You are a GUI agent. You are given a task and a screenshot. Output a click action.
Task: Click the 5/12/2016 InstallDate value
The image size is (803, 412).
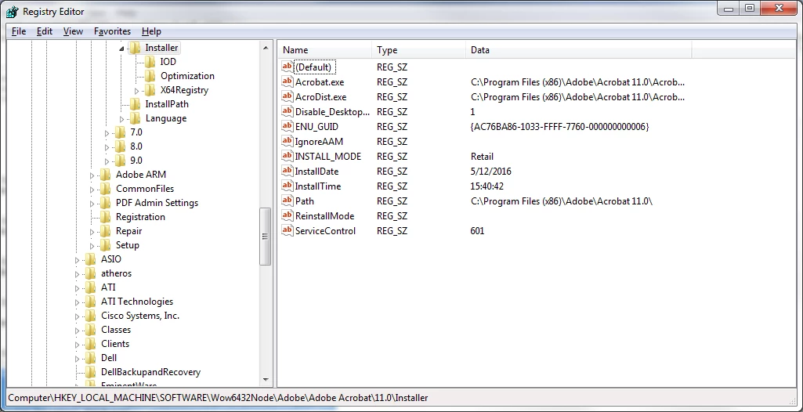(490, 172)
